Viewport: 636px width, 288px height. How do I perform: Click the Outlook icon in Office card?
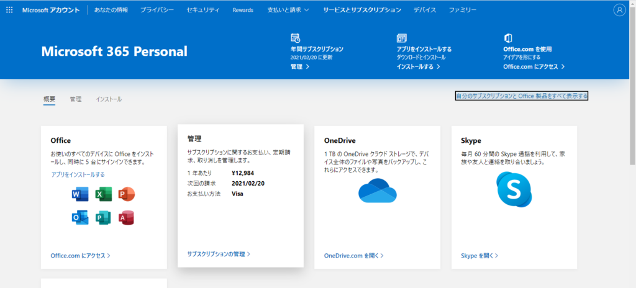coord(80,218)
